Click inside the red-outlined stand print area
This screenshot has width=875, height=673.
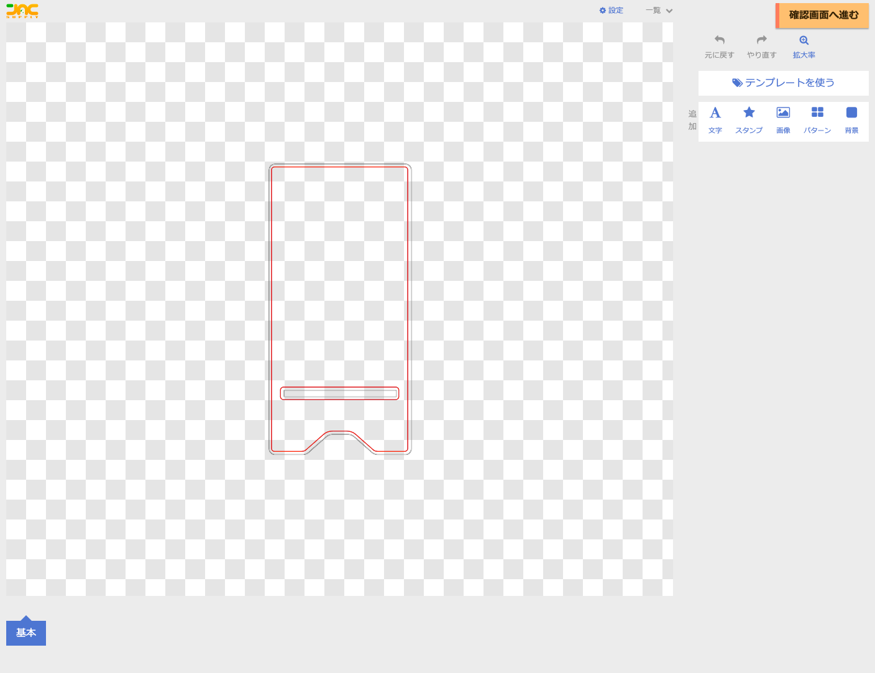[339, 273]
